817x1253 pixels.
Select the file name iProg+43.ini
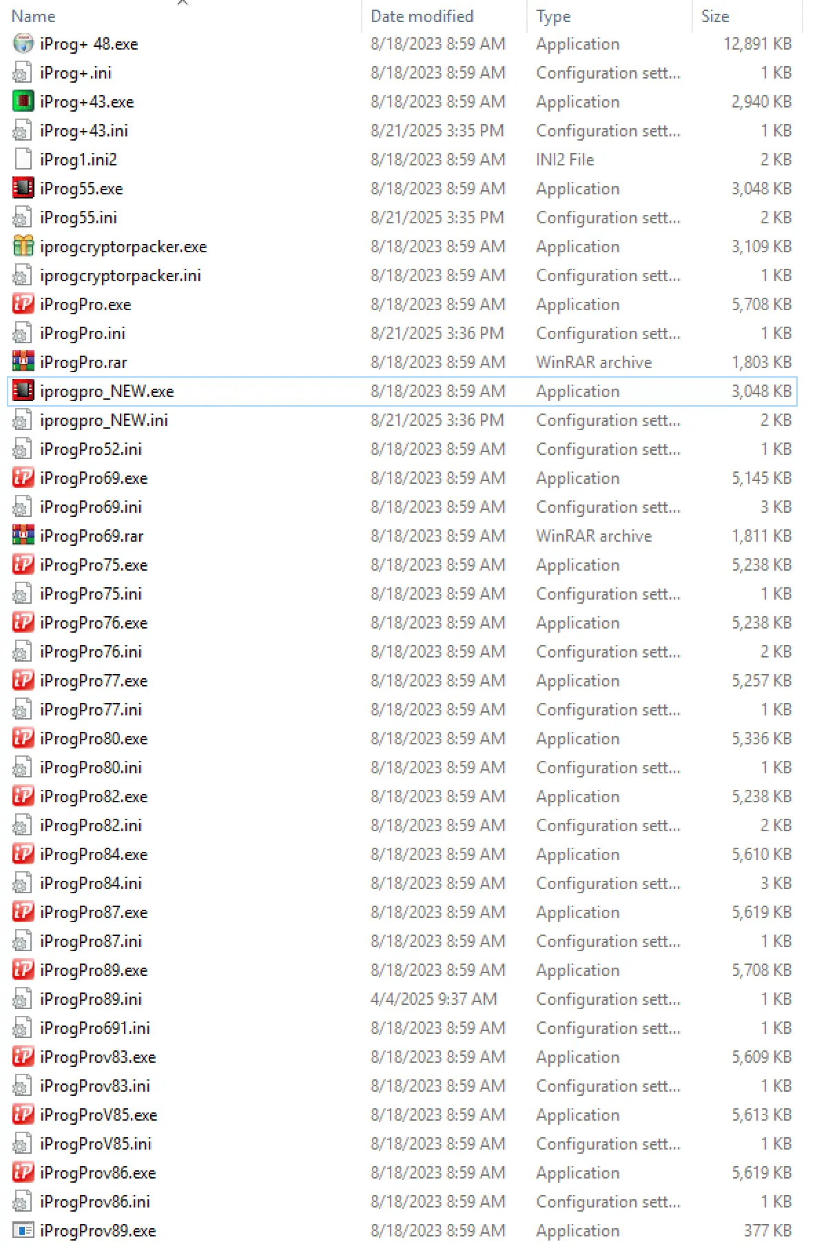coord(84,131)
